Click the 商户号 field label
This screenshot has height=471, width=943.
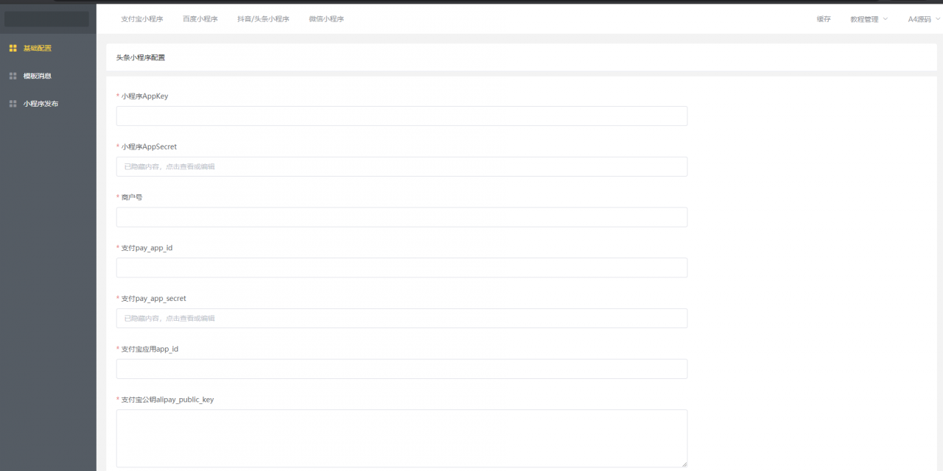click(x=132, y=197)
